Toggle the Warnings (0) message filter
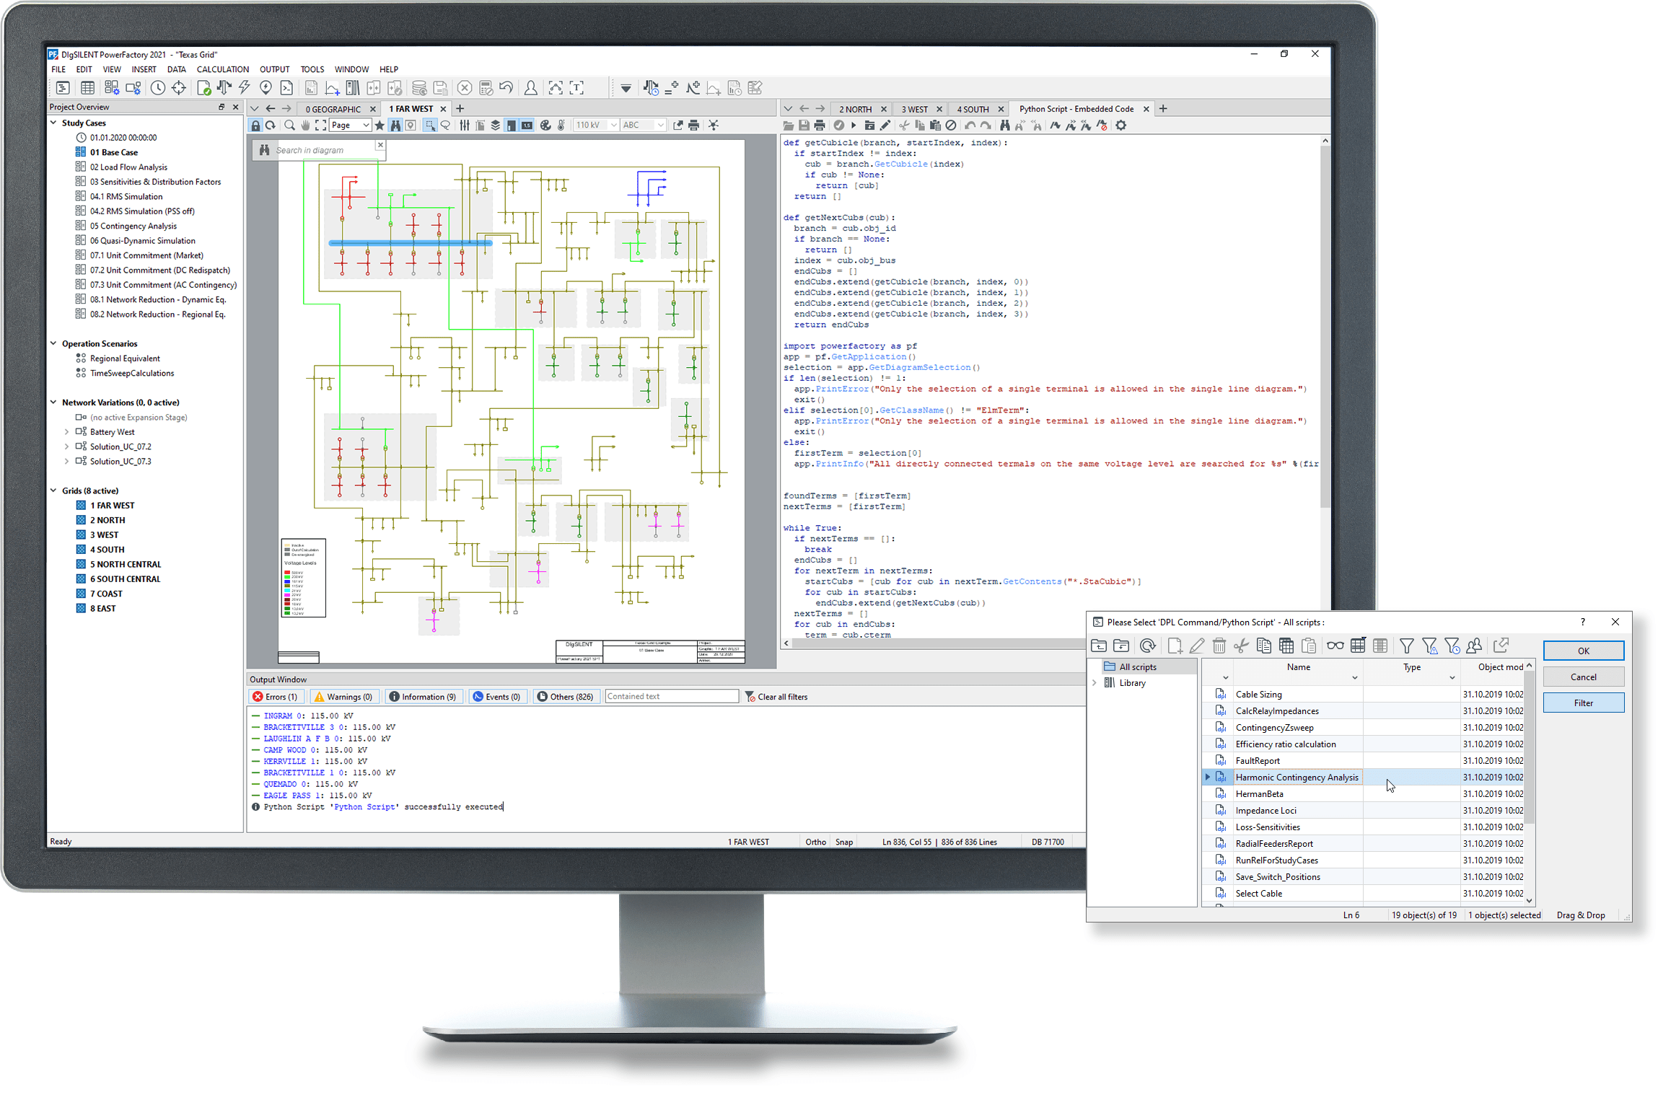The image size is (1658, 1105). tap(343, 697)
